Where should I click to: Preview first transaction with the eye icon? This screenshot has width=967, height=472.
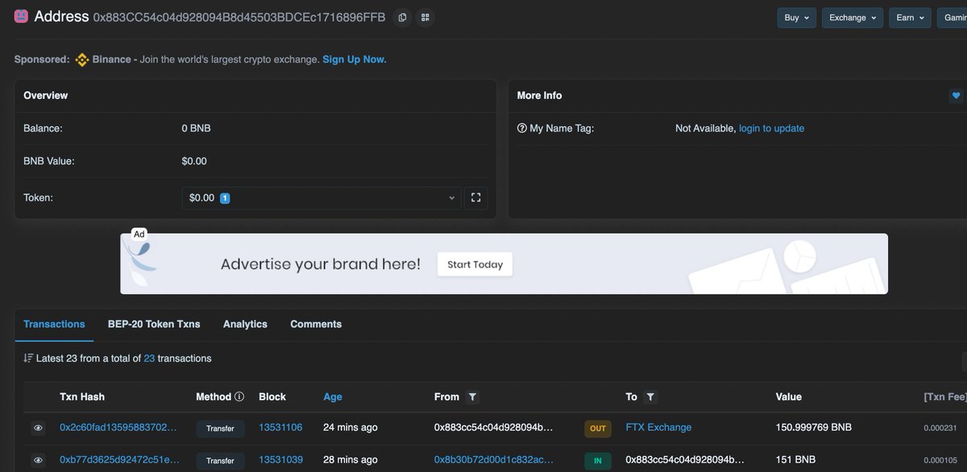pyautogui.click(x=37, y=428)
